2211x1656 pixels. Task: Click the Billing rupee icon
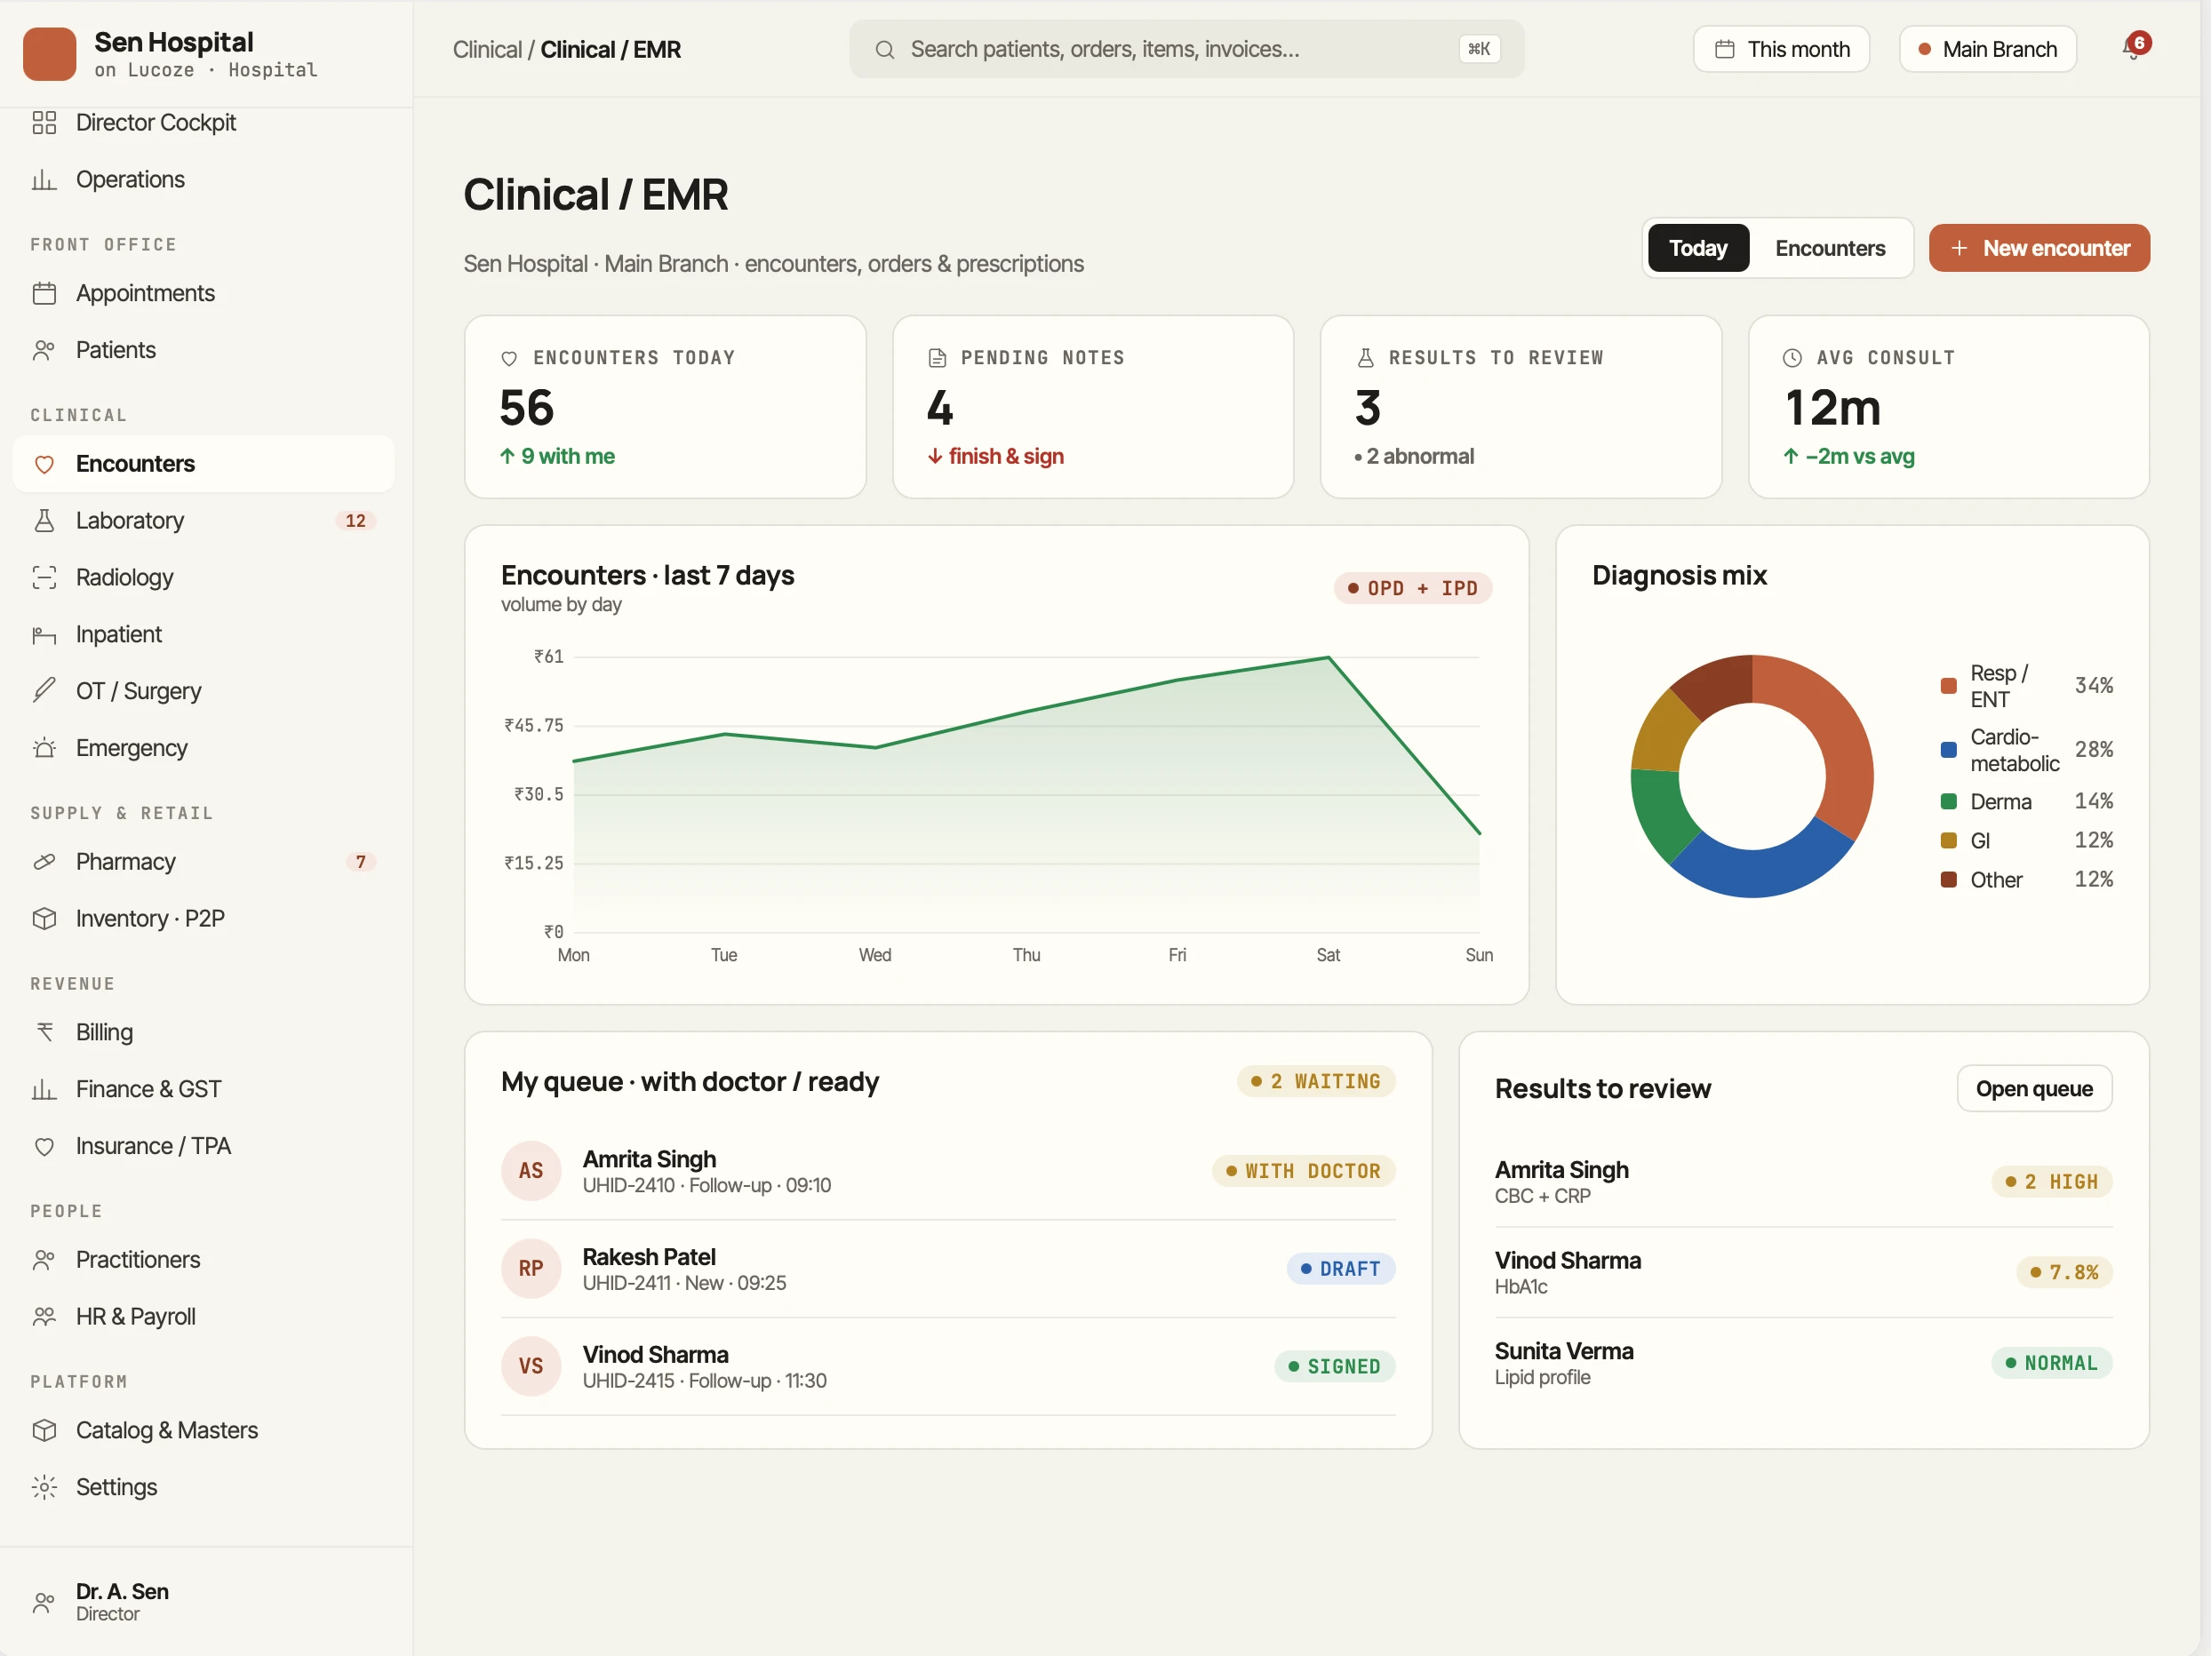pyautogui.click(x=44, y=1033)
